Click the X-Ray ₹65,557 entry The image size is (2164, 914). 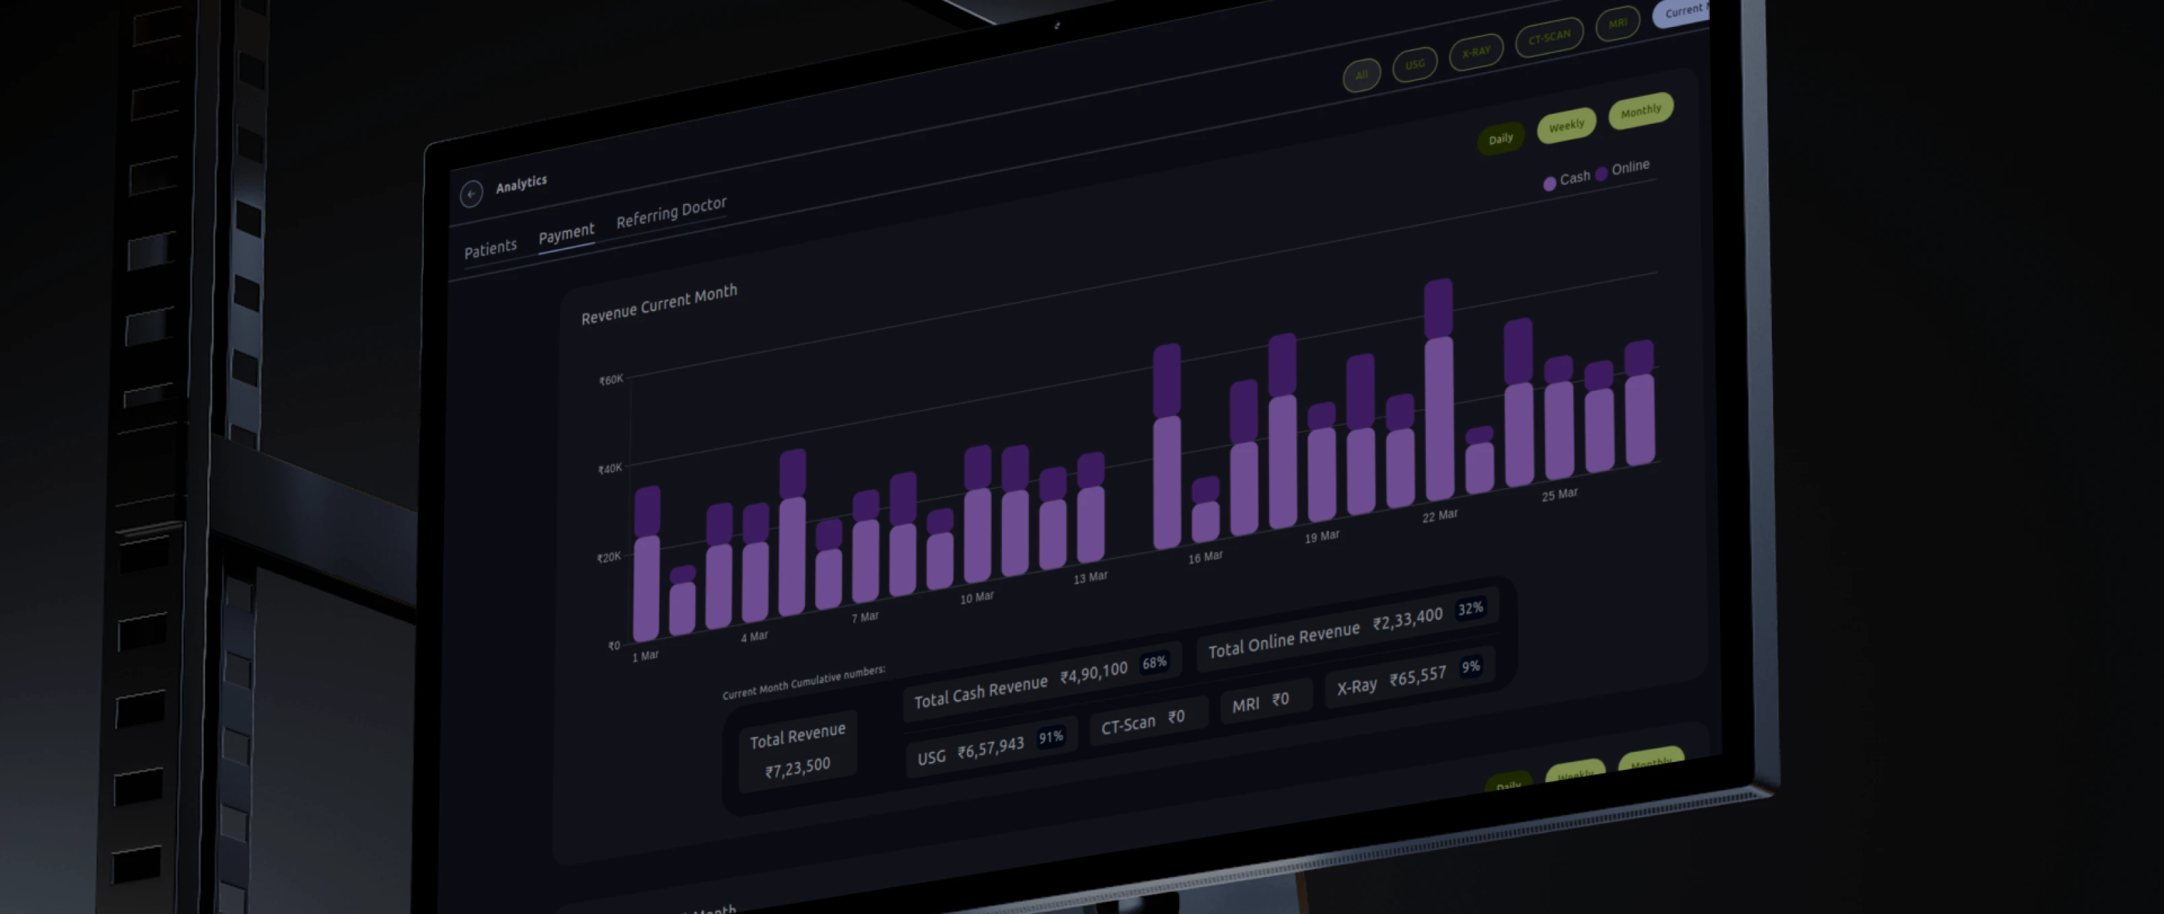(1410, 676)
